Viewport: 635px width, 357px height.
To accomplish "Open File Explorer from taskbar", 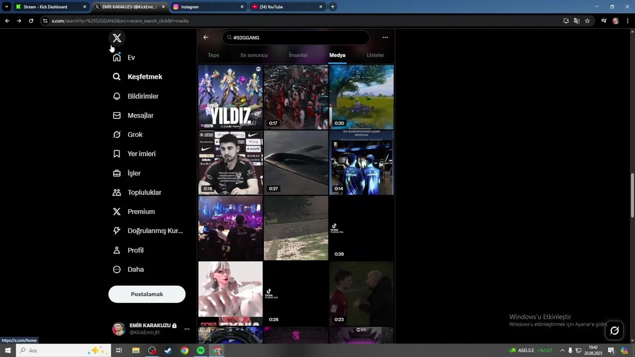I will [135, 351].
